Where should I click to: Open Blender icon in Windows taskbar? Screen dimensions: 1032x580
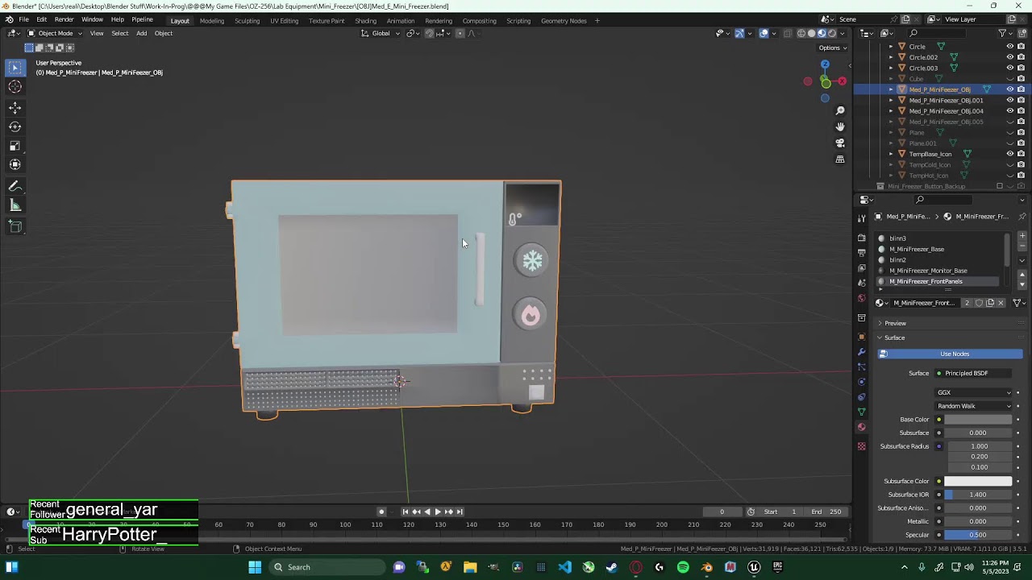click(706, 567)
